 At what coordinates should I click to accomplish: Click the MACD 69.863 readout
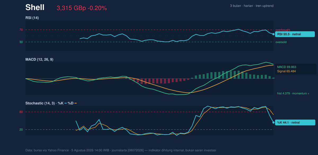286,67
